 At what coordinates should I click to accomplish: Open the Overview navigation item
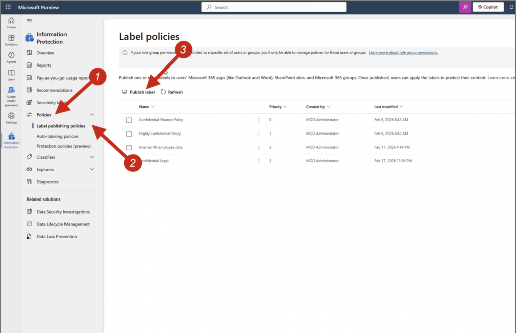tap(45, 53)
